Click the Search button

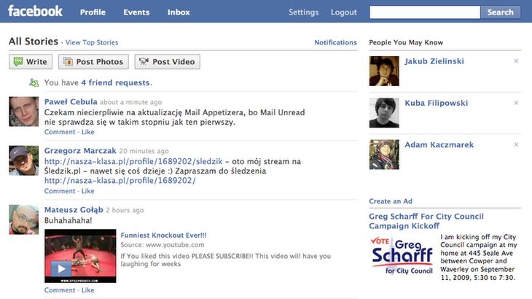[x=501, y=12]
